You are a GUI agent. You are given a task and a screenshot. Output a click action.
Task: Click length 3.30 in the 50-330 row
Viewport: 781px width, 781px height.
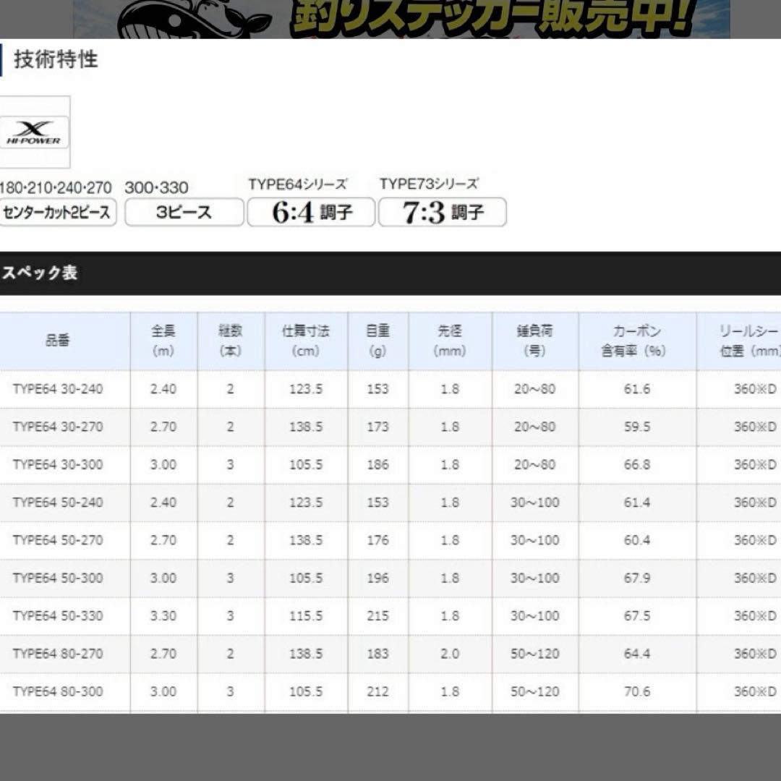point(163,616)
